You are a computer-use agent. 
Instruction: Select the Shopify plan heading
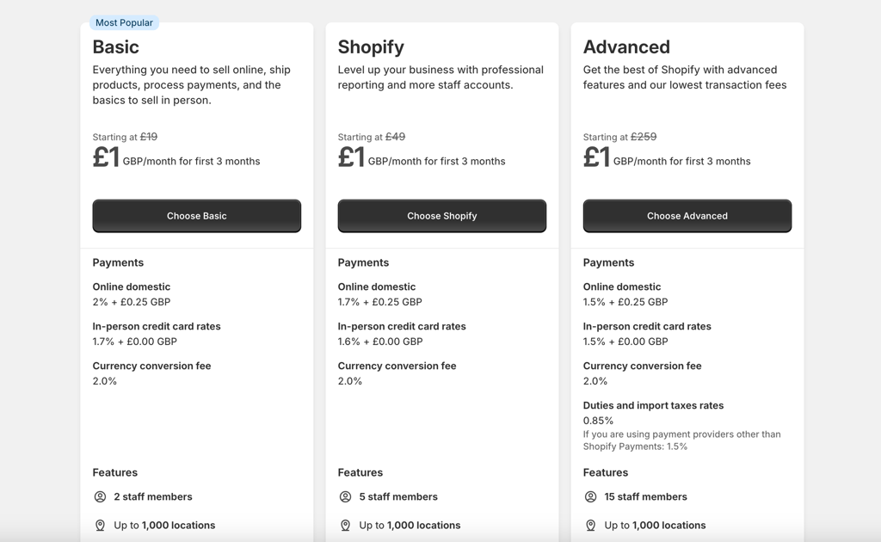click(371, 46)
